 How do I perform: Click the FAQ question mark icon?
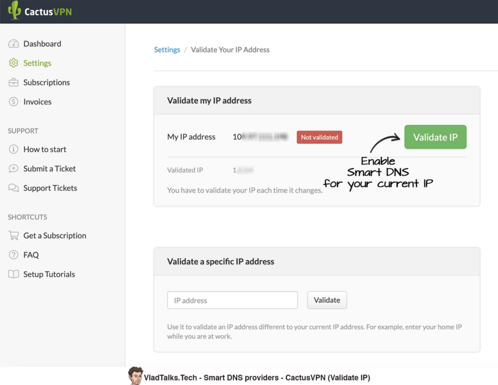click(13, 255)
